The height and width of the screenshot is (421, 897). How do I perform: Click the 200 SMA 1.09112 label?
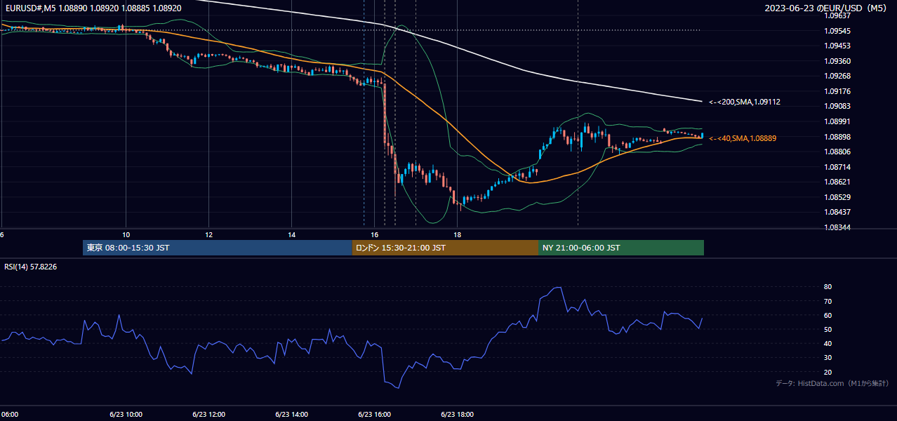click(x=745, y=102)
